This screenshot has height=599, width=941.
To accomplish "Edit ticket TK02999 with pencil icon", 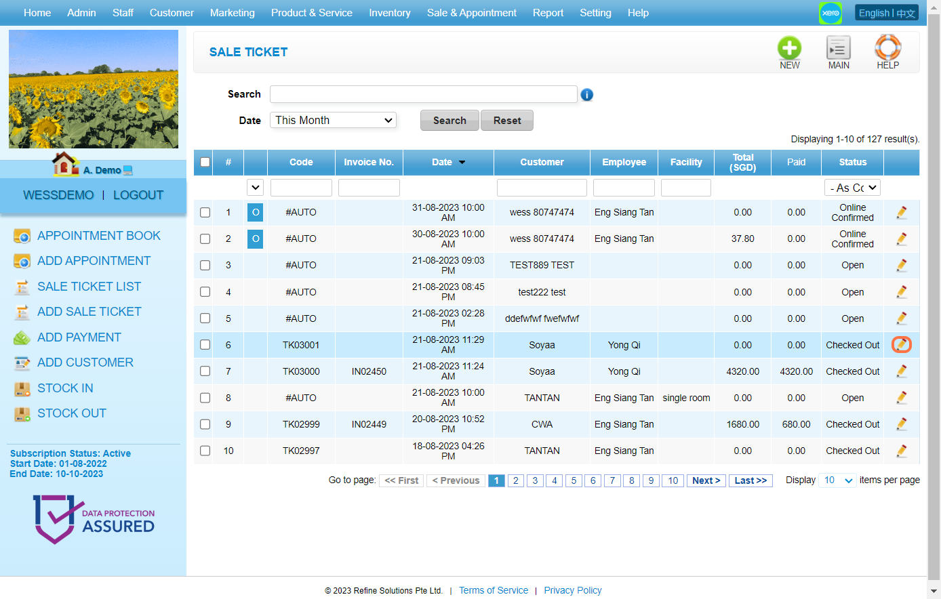I will point(902,424).
